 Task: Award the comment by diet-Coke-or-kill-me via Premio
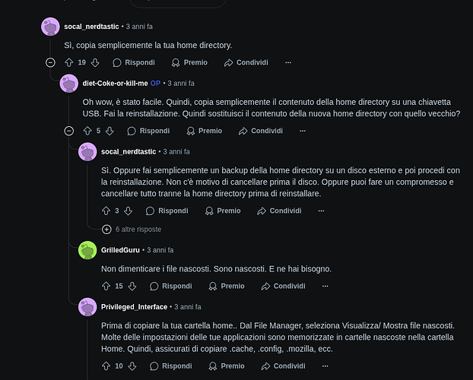point(203,131)
